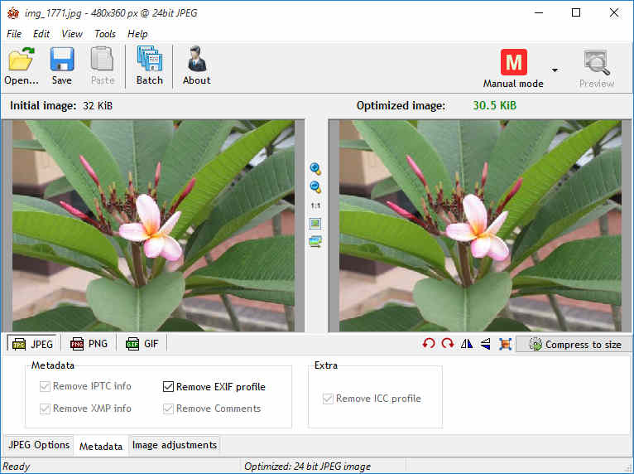634x474 pixels.
Task: Maximize the application window
Action: click(576, 12)
